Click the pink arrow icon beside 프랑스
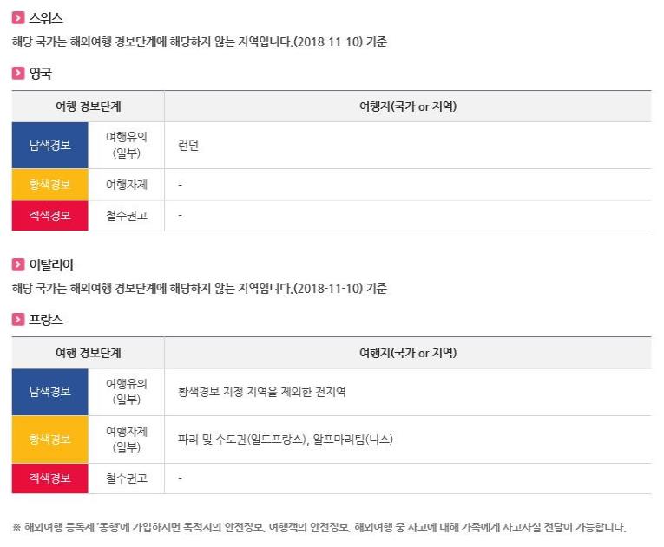The height and width of the screenshot is (547, 664). [18, 320]
